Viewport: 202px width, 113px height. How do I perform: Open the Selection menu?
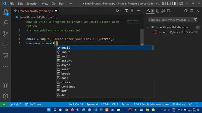tap(32, 3)
